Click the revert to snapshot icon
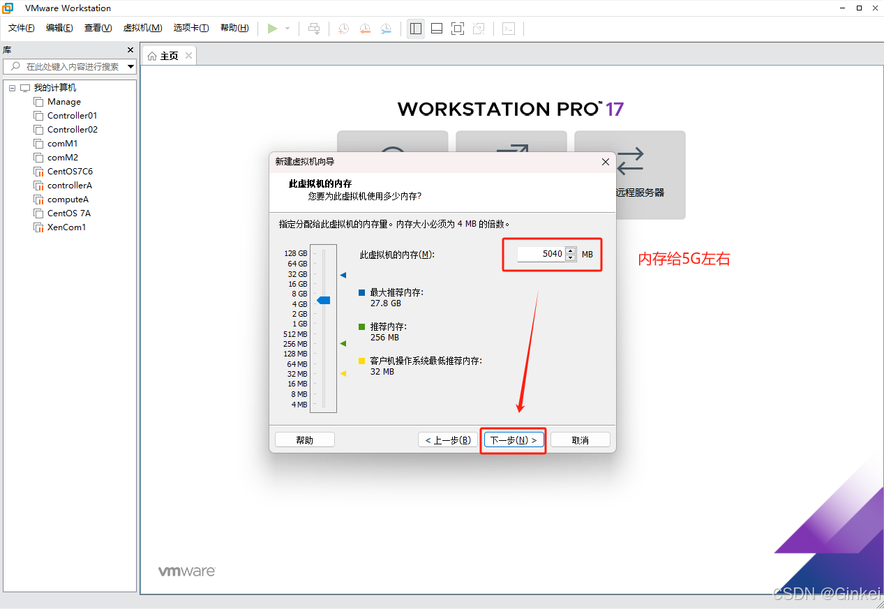This screenshot has width=884, height=609. (x=365, y=29)
